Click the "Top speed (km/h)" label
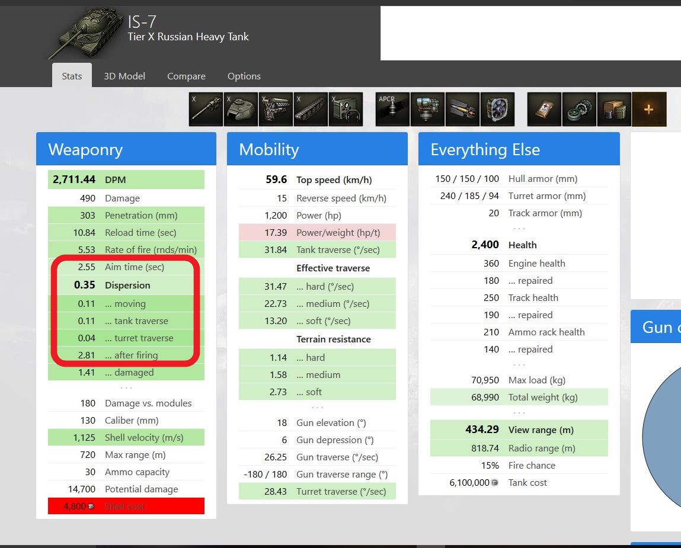This screenshot has height=548, width=681. pyautogui.click(x=334, y=180)
